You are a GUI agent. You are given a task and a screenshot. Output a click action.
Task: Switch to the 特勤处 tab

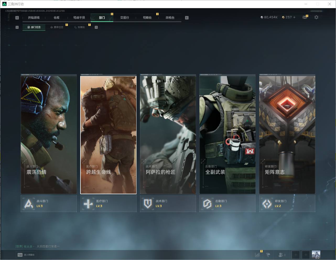pyautogui.click(x=147, y=18)
